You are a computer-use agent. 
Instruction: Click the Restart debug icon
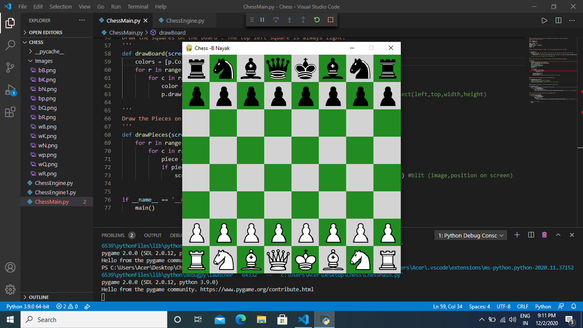click(x=317, y=19)
